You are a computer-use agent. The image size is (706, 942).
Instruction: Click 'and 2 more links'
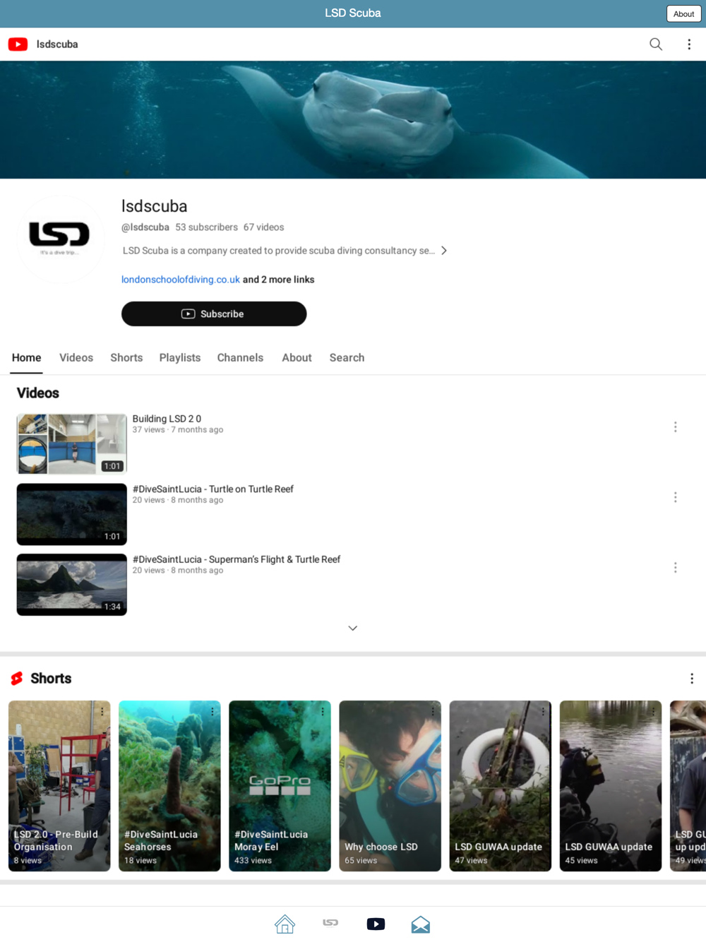tap(279, 280)
